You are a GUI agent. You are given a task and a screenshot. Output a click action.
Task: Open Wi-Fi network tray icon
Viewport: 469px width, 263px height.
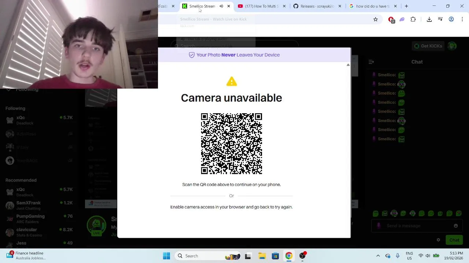(421, 256)
